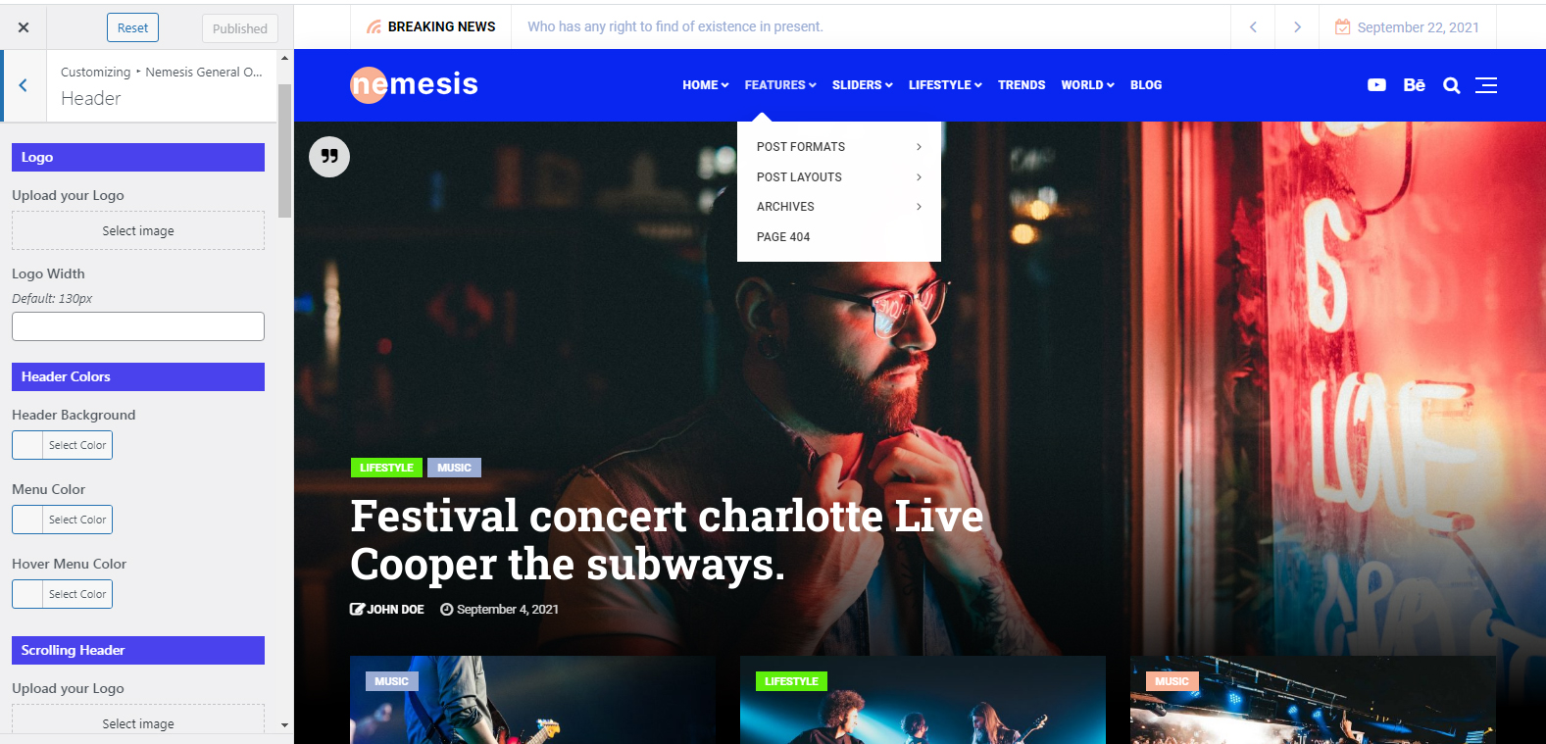Show the next breaking news item

coord(1297,27)
